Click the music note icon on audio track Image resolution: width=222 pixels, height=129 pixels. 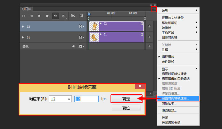click(x=81, y=47)
